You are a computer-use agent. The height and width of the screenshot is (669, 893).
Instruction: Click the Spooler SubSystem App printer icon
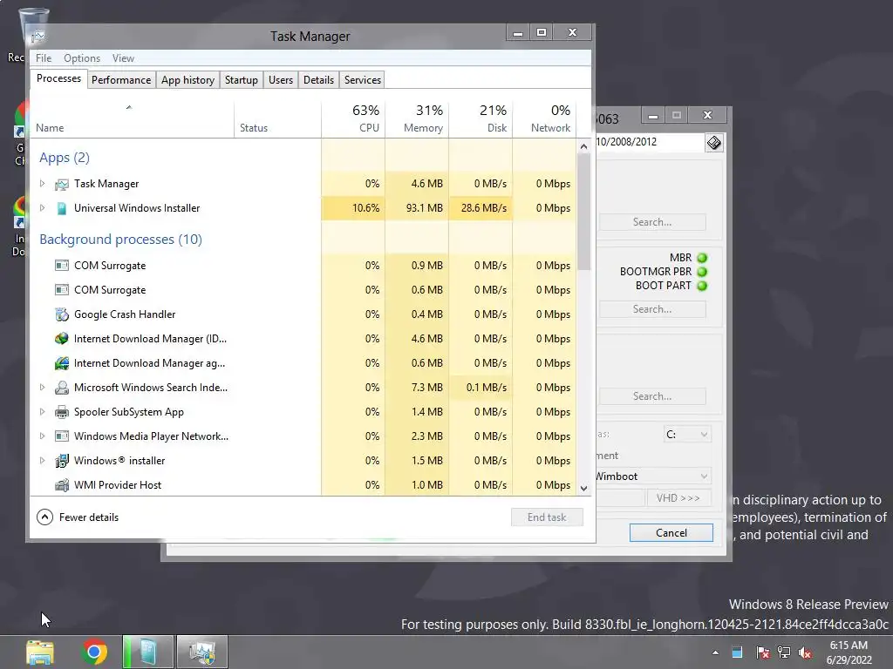point(62,412)
